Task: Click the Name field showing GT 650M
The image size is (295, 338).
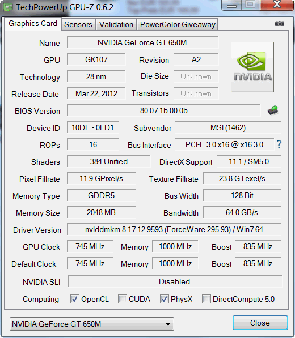Action: coord(143,42)
